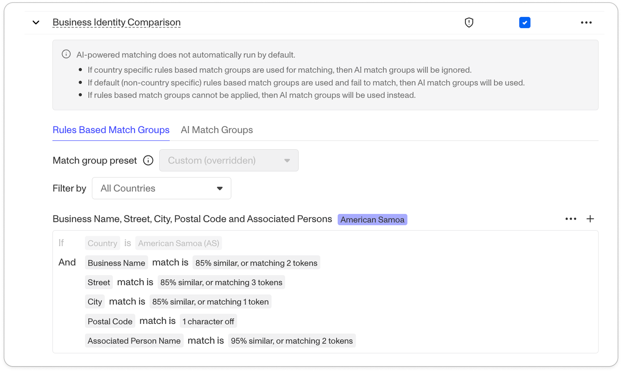Image resolution: width=622 pixels, height=372 pixels.
Task: Select Rules Based Match Groups tab
Action: (x=111, y=130)
